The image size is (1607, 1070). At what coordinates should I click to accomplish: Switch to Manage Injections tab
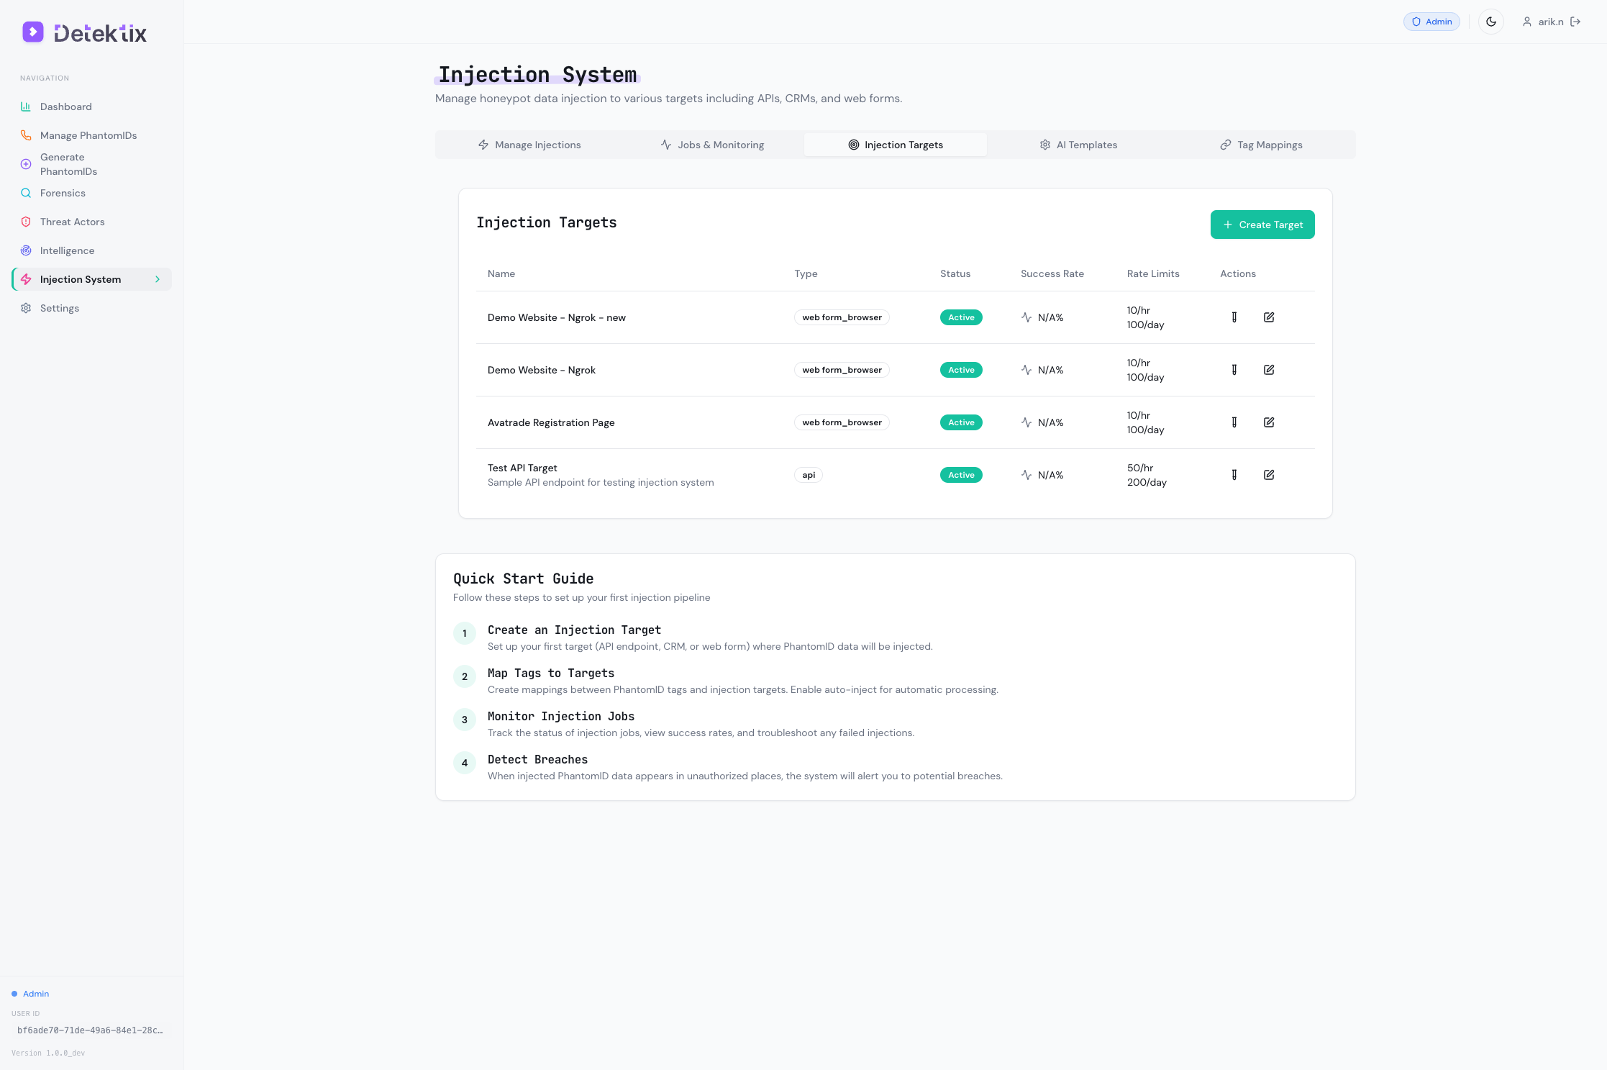[529, 145]
